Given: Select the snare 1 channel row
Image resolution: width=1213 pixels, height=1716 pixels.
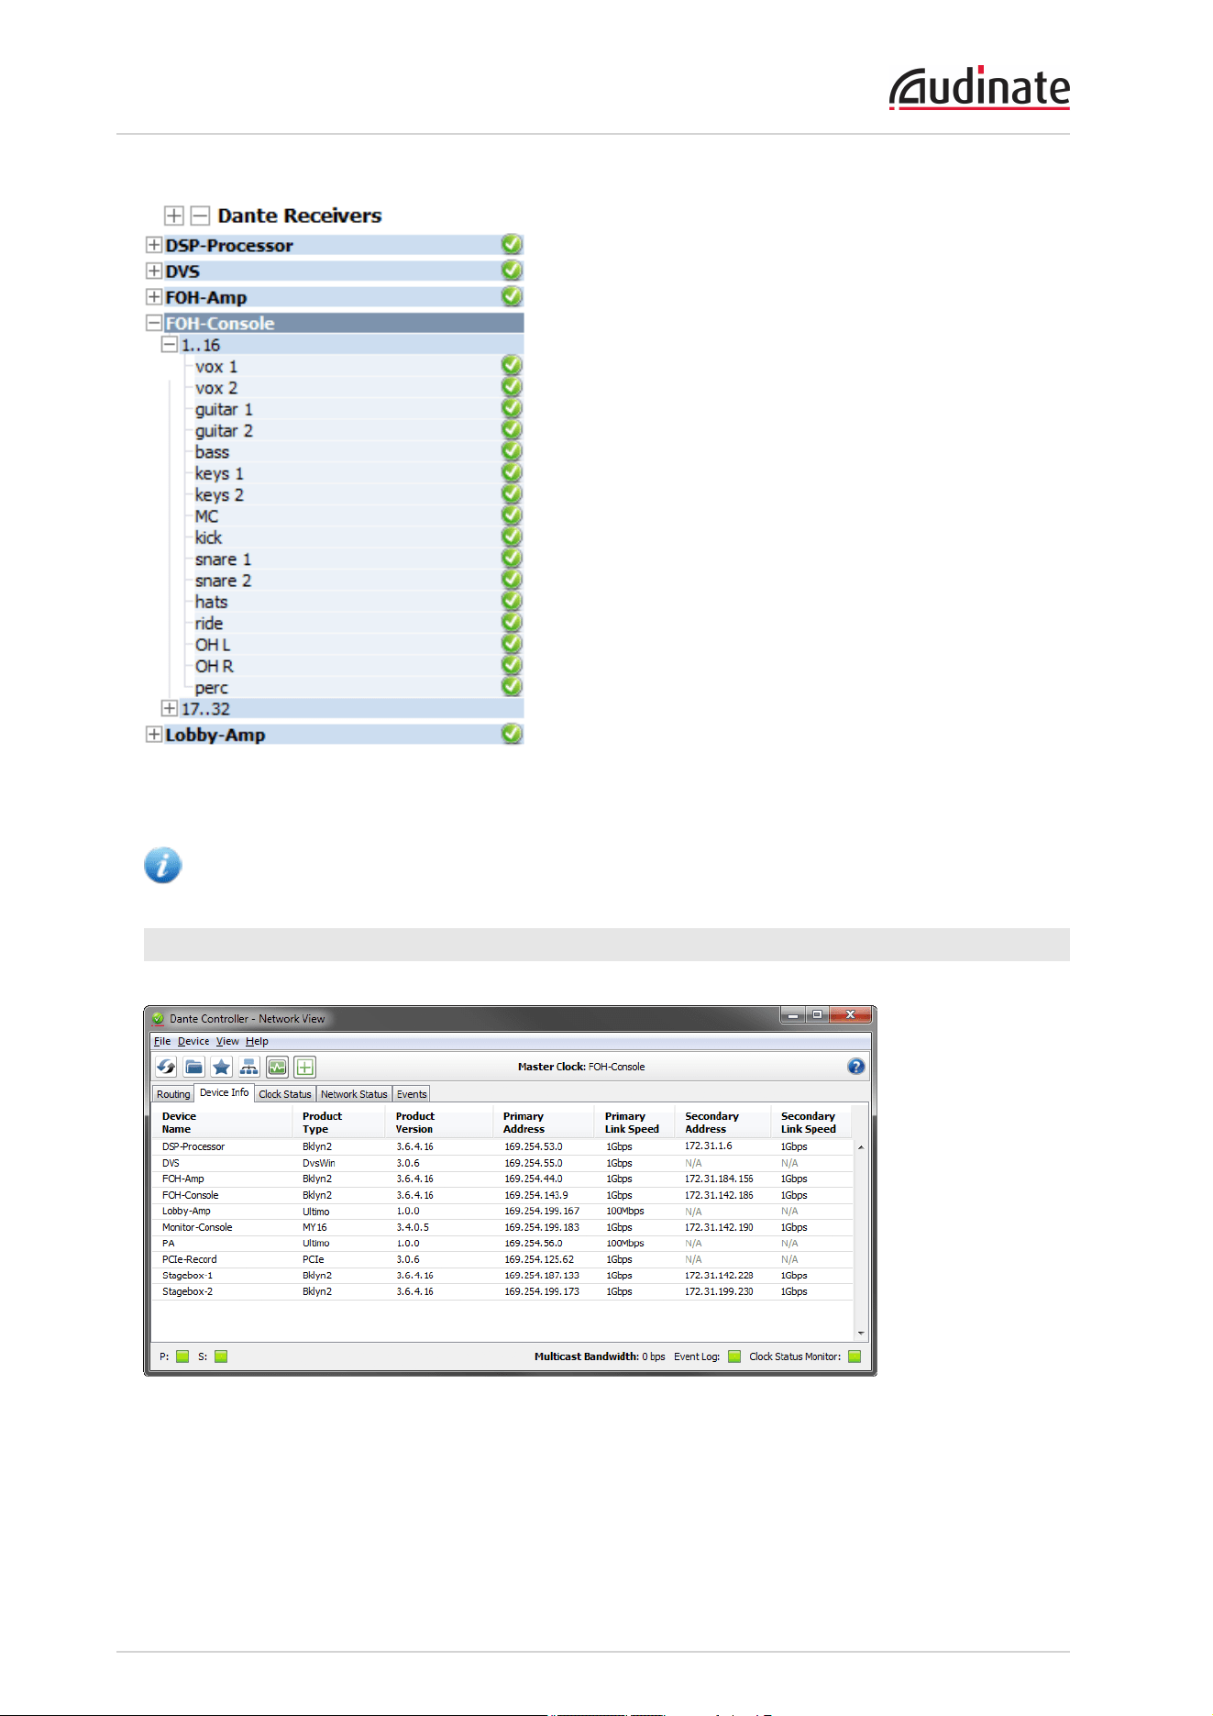Looking at the screenshot, I should pyautogui.click(x=358, y=559).
